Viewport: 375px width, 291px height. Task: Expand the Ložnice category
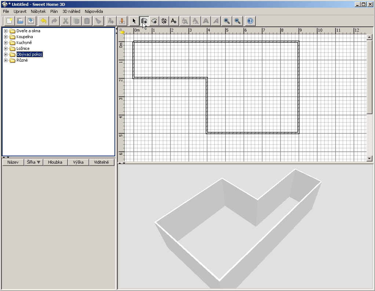6,48
